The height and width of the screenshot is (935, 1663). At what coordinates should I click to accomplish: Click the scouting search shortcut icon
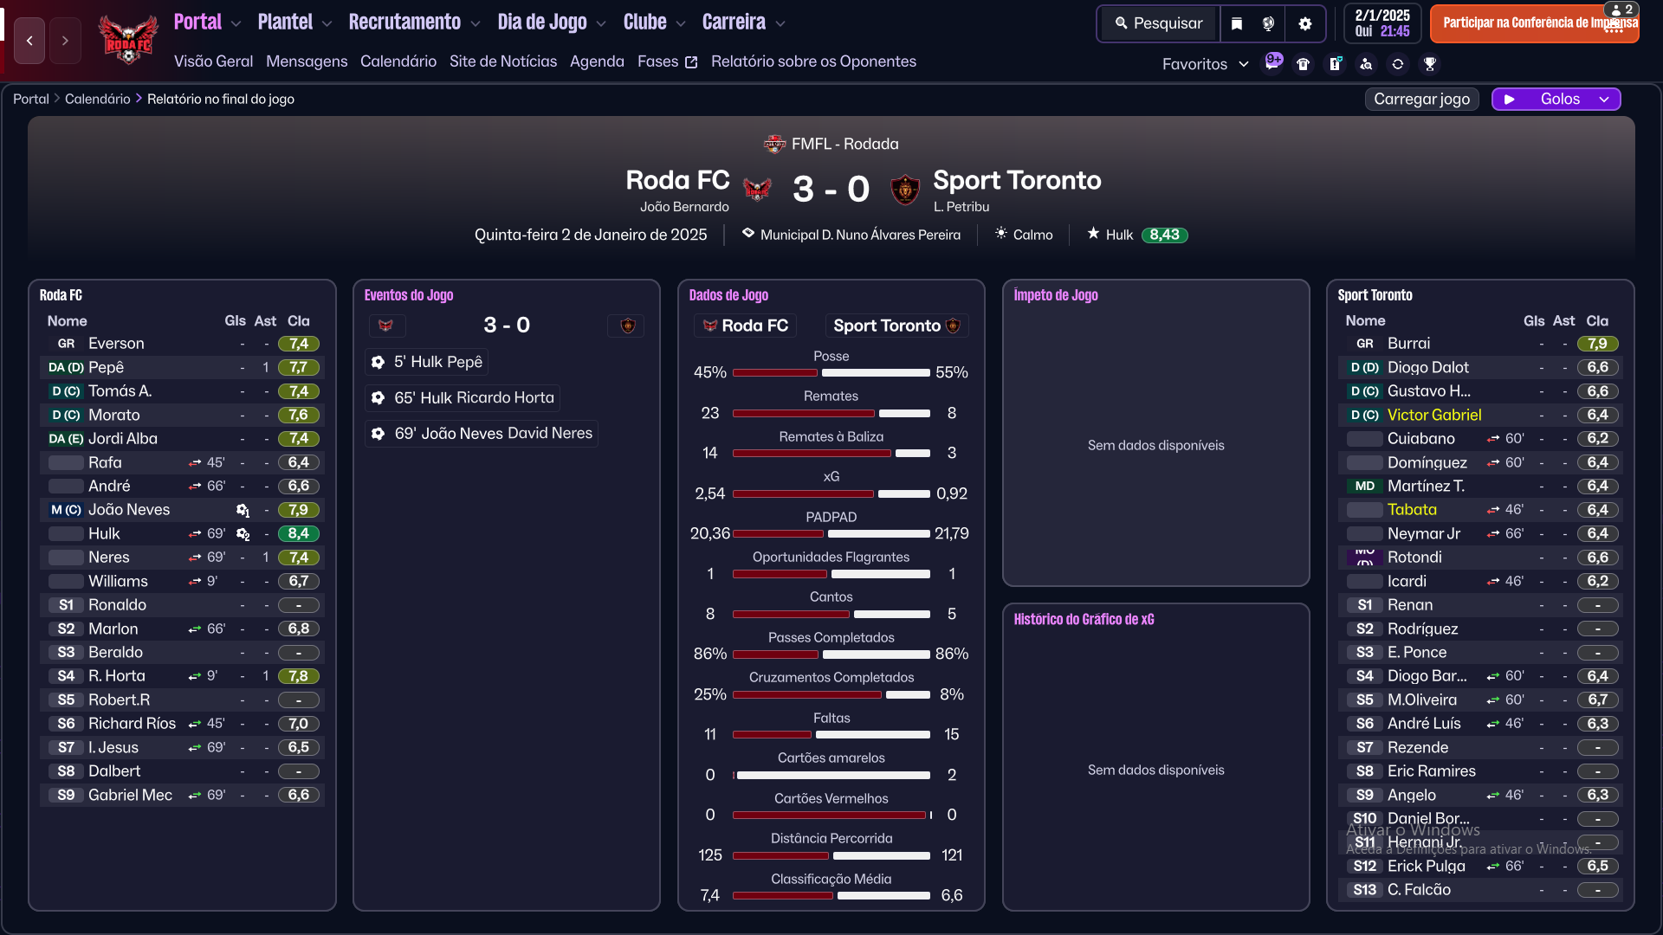(x=1366, y=64)
